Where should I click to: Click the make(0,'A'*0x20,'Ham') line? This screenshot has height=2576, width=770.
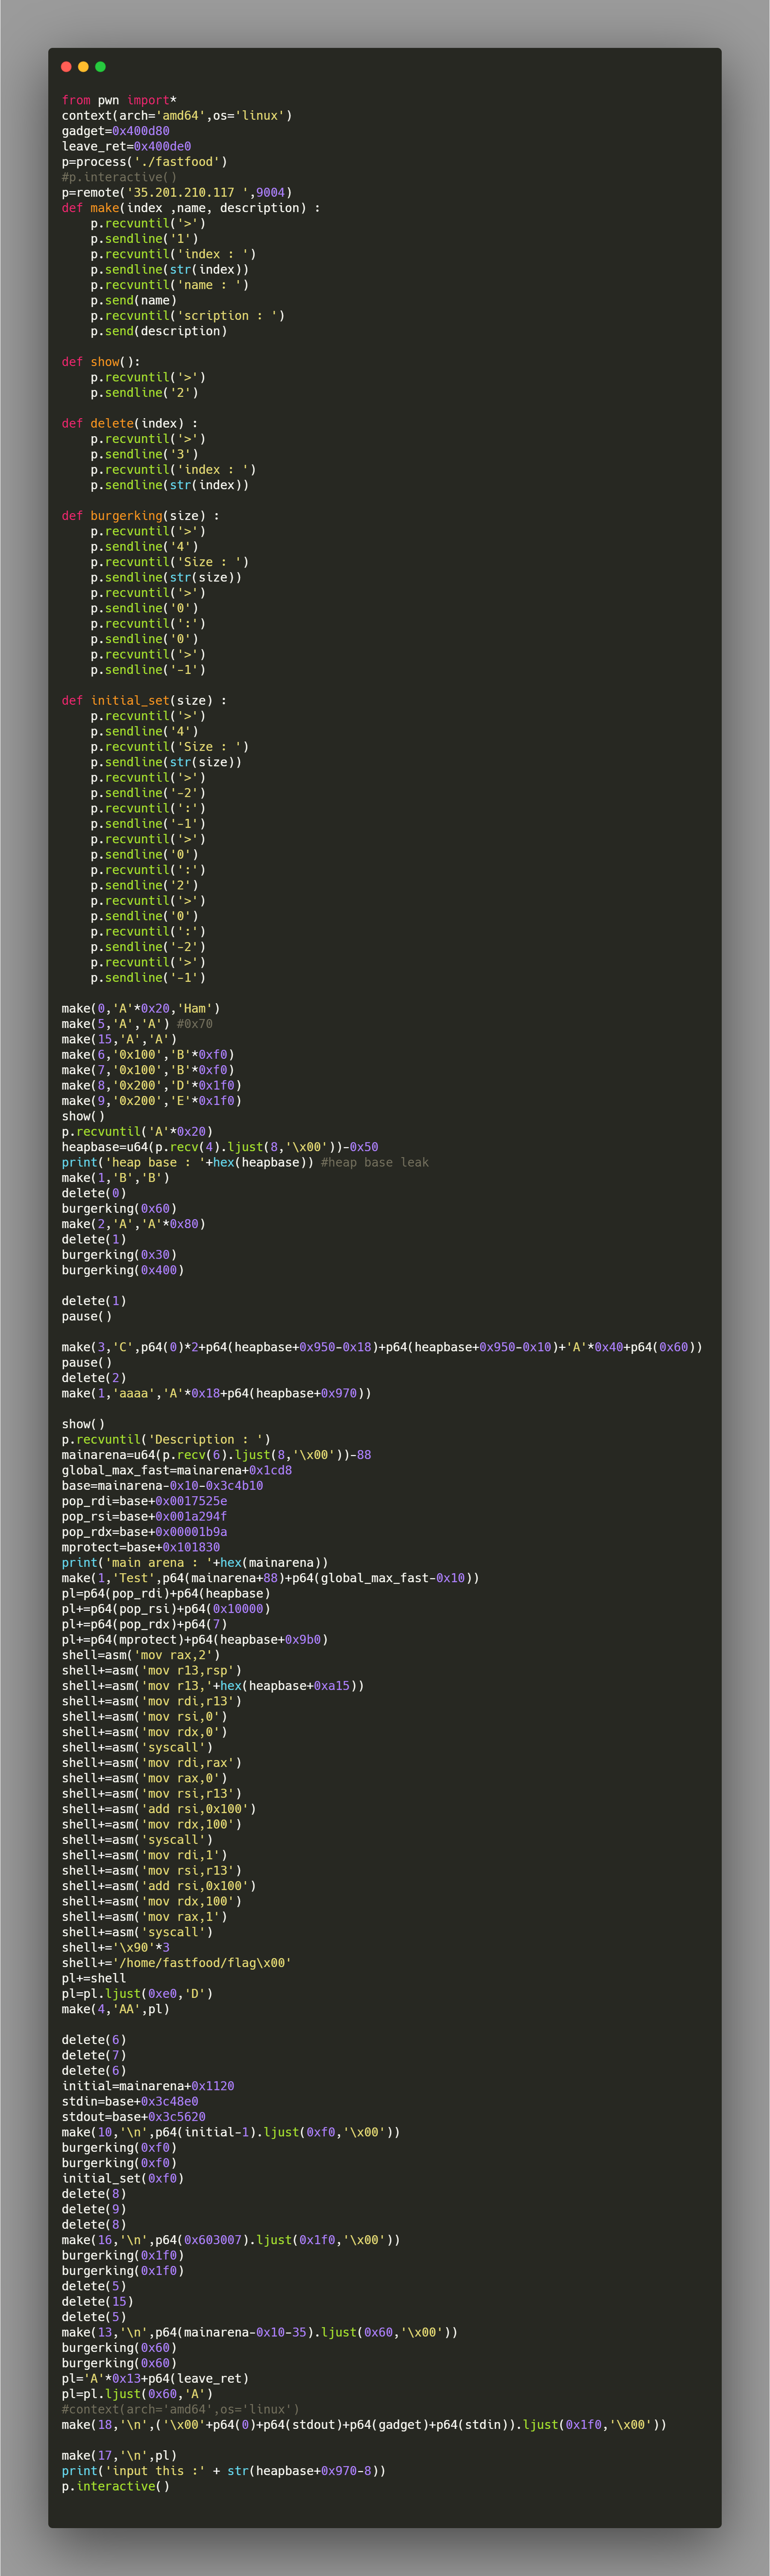(141, 1009)
